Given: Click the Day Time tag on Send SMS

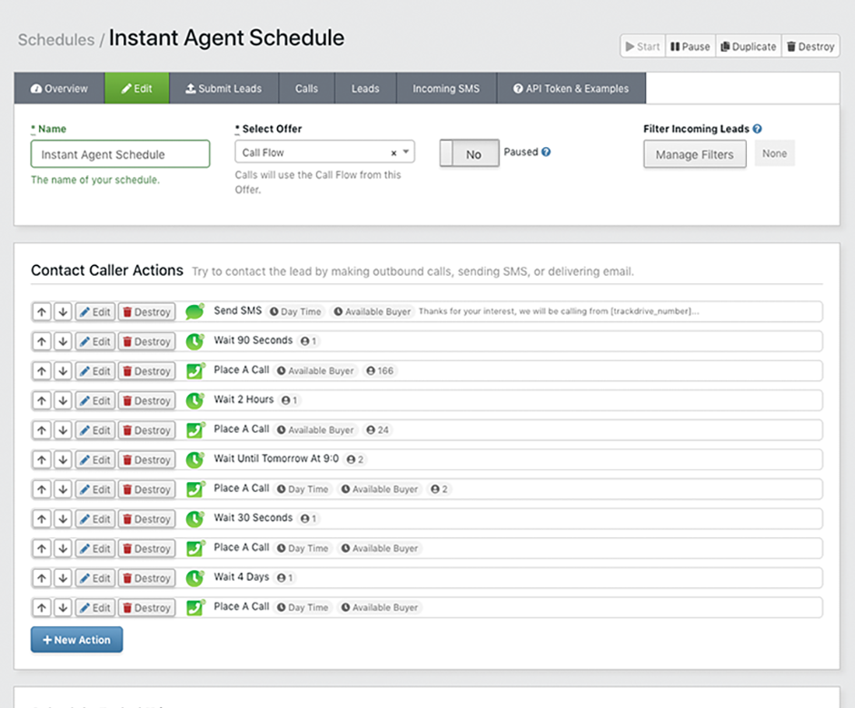Looking at the screenshot, I should (295, 311).
